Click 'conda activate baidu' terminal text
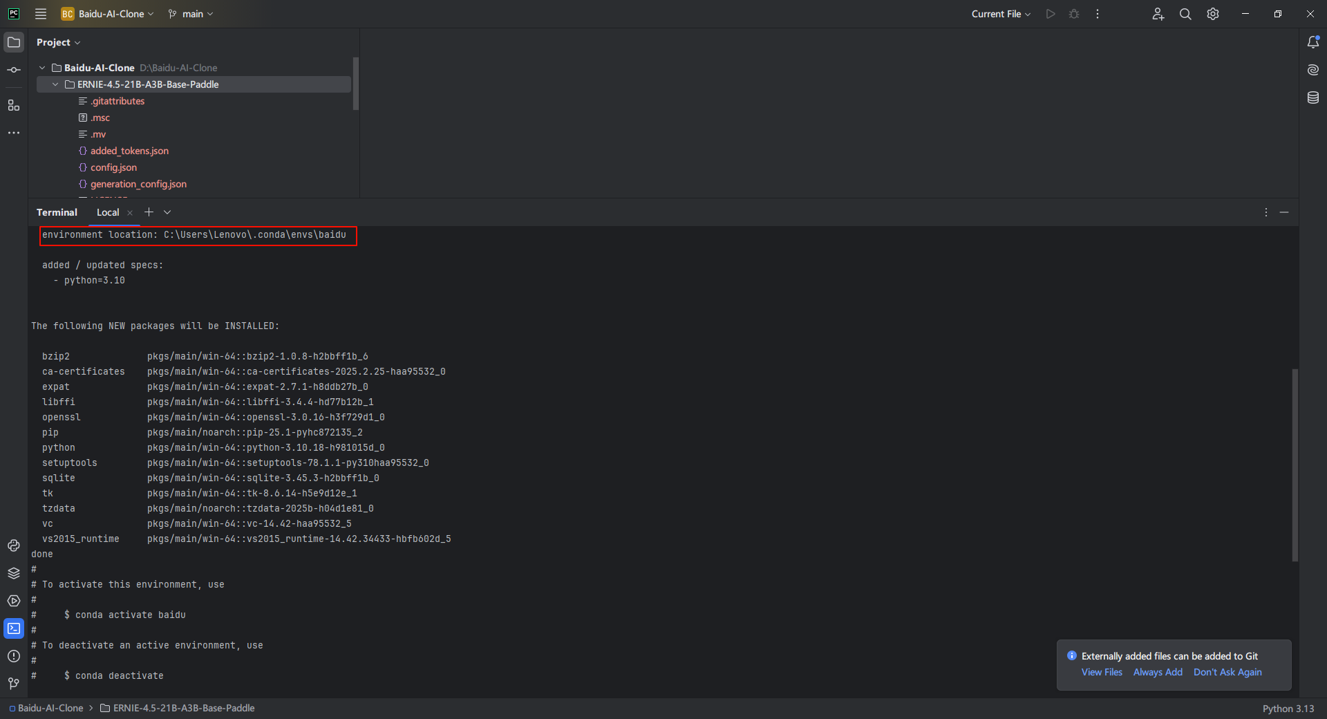1327x719 pixels. (x=131, y=615)
